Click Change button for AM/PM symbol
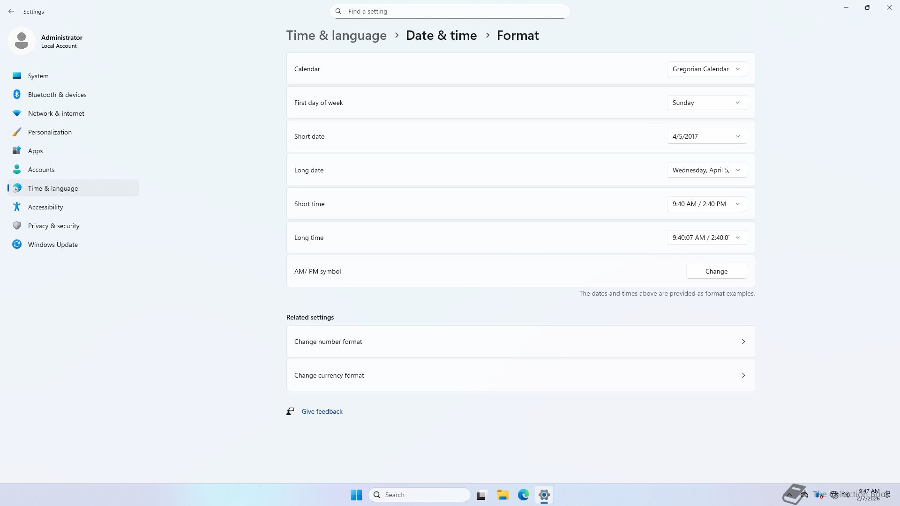This screenshot has height=506, width=900. [716, 271]
